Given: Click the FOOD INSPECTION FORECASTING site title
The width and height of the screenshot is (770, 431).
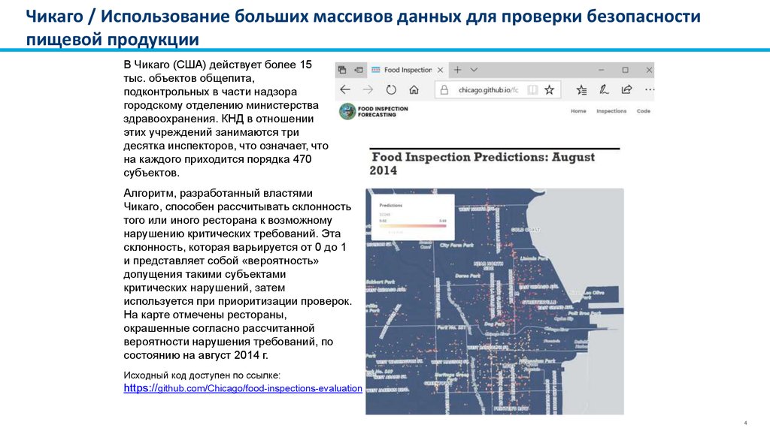Looking at the screenshot, I should [x=383, y=112].
